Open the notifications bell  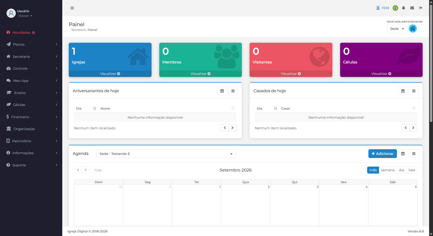403,8
